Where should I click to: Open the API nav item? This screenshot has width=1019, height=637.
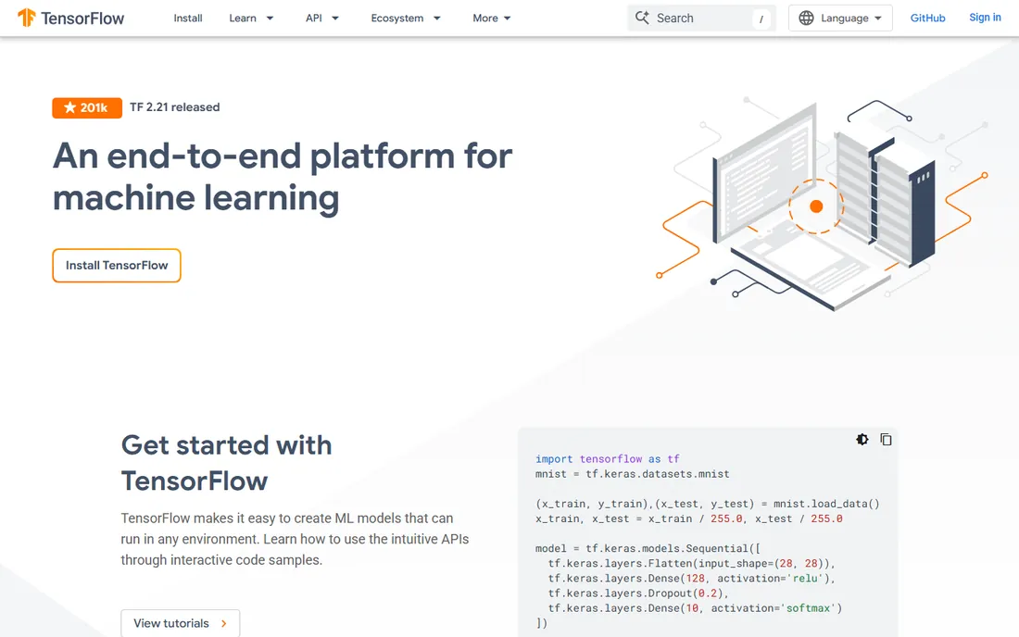[x=314, y=19]
